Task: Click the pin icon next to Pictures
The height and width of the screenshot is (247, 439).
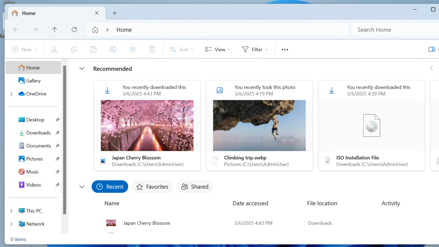Action: (57, 159)
